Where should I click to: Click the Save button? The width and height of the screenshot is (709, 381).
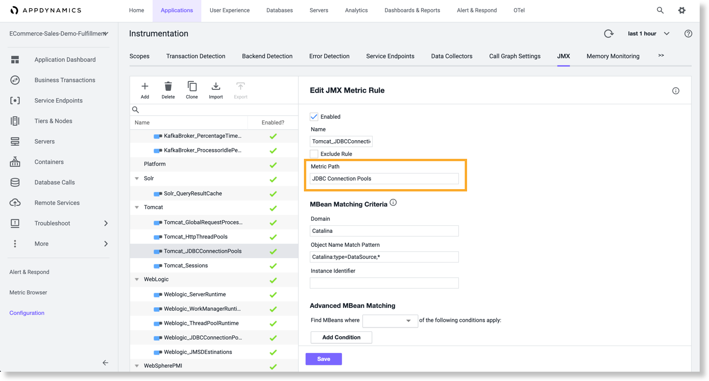coord(324,359)
